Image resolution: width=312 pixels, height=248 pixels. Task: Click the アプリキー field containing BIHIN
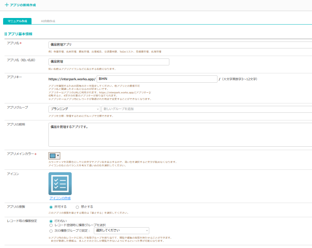click(x=157, y=79)
